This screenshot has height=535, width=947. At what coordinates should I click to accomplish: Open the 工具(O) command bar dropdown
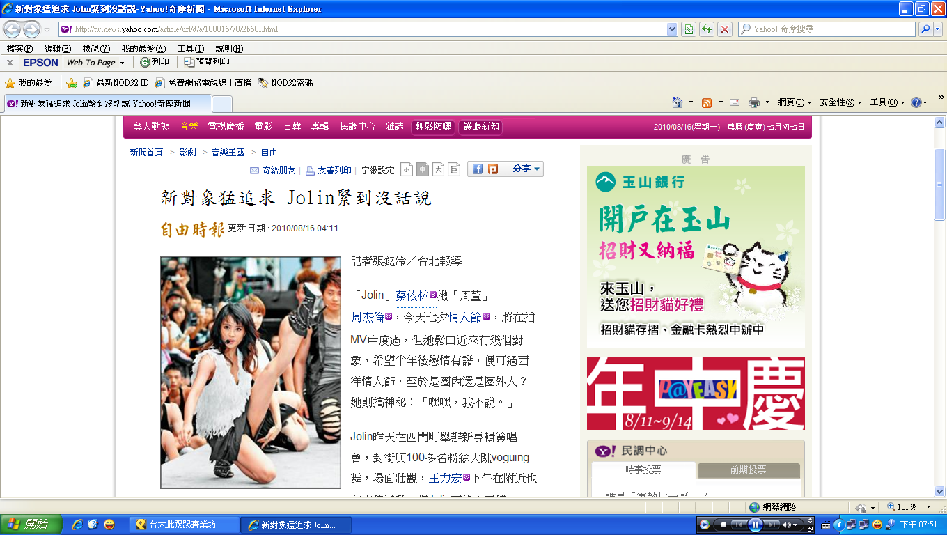(x=887, y=102)
